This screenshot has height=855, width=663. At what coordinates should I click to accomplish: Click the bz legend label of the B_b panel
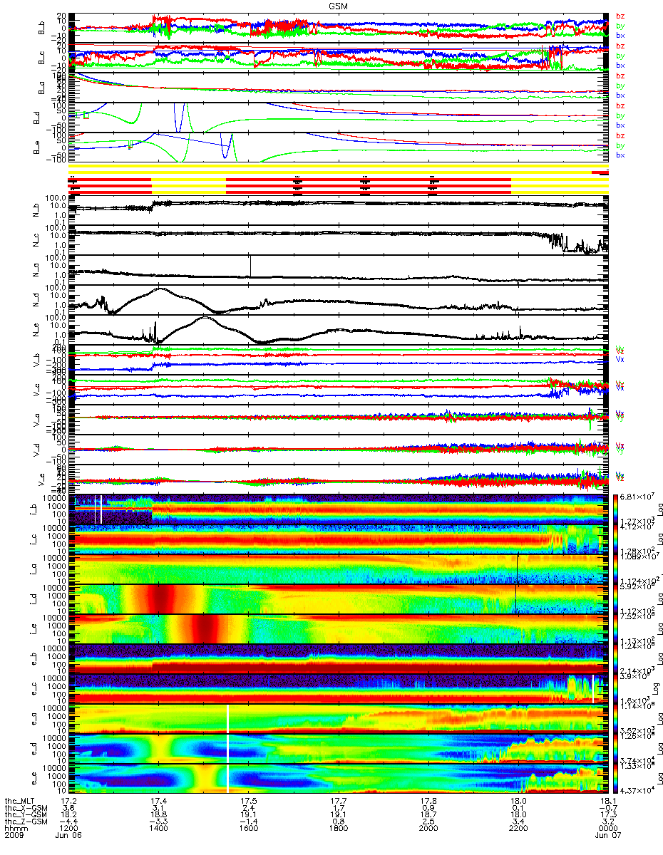coord(620,16)
